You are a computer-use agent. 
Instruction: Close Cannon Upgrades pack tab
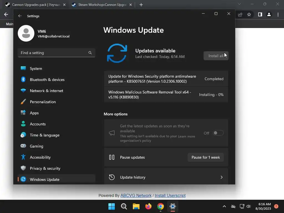point(64,5)
